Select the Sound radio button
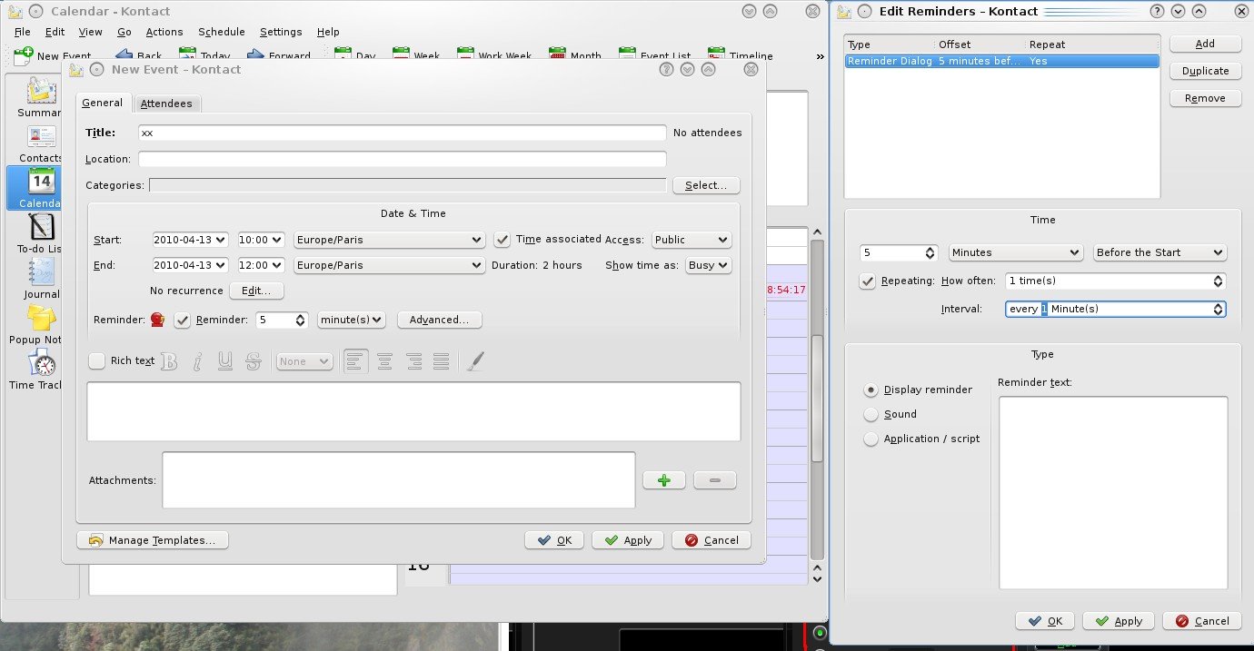The height and width of the screenshot is (651, 1254). click(871, 414)
